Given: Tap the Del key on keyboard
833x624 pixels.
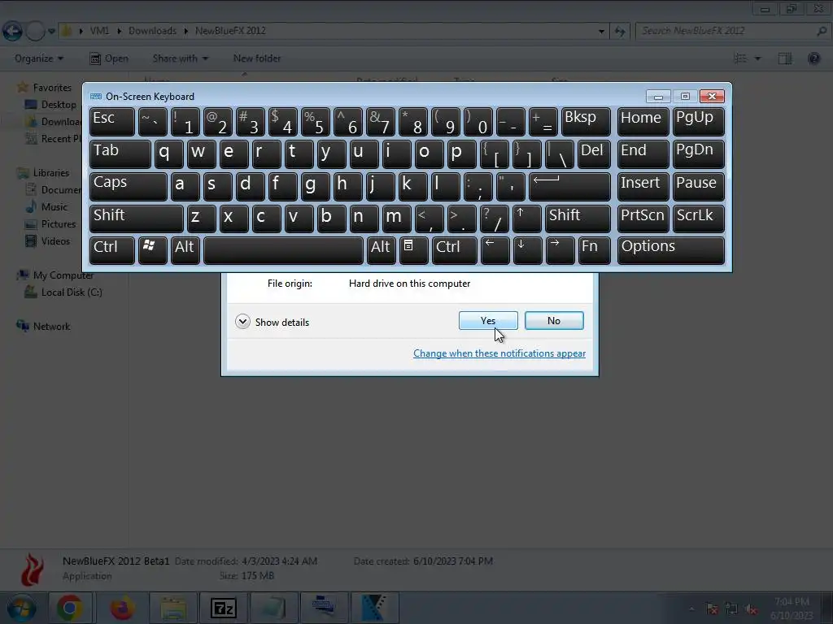Looking at the screenshot, I should [x=595, y=154].
